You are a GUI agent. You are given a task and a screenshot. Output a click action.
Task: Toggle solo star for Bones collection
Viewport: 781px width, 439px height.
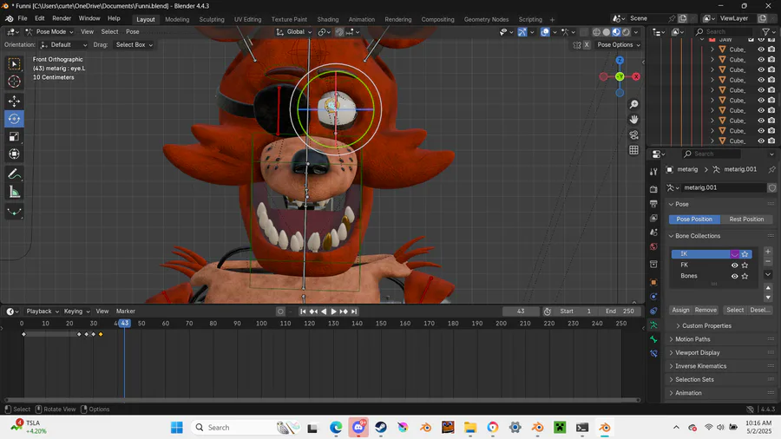[745, 276]
